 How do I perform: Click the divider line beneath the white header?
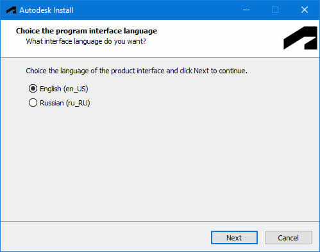coord(160,57)
